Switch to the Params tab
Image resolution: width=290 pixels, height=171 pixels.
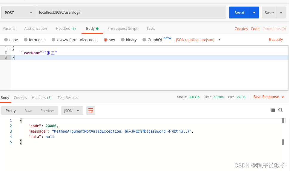[9, 29]
